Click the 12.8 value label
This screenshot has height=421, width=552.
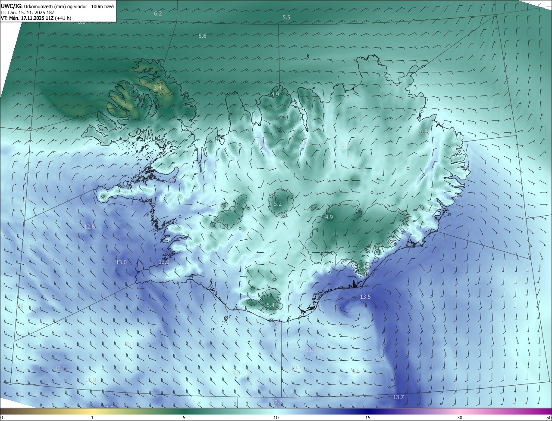90,226
